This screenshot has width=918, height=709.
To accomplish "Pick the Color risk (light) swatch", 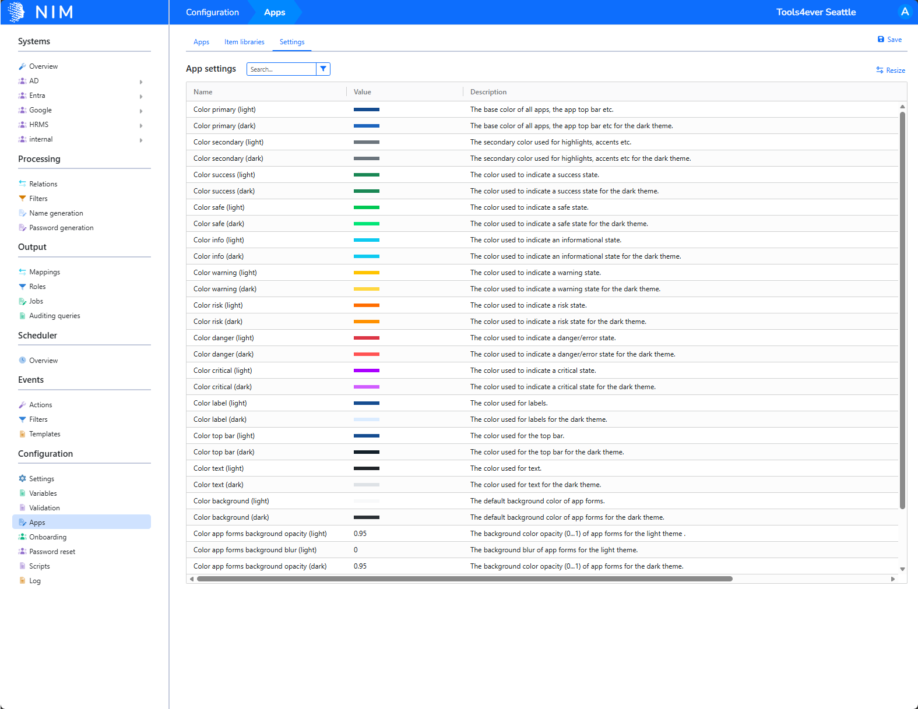I will (367, 305).
